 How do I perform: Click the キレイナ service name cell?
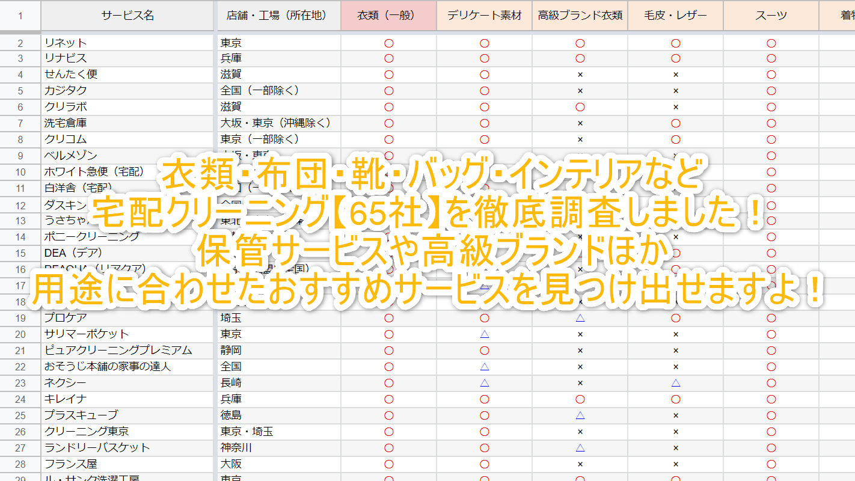coord(128,399)
